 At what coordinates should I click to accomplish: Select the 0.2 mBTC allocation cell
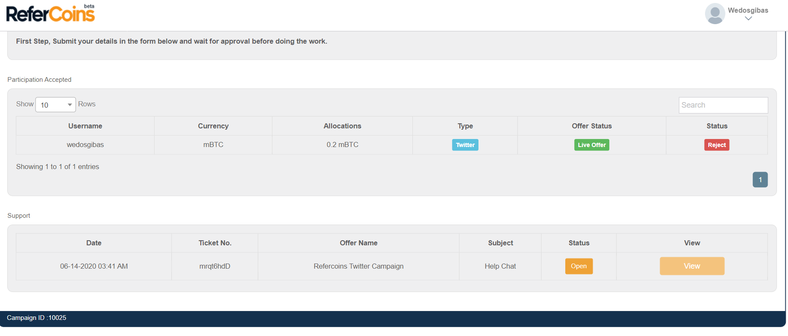343,145
